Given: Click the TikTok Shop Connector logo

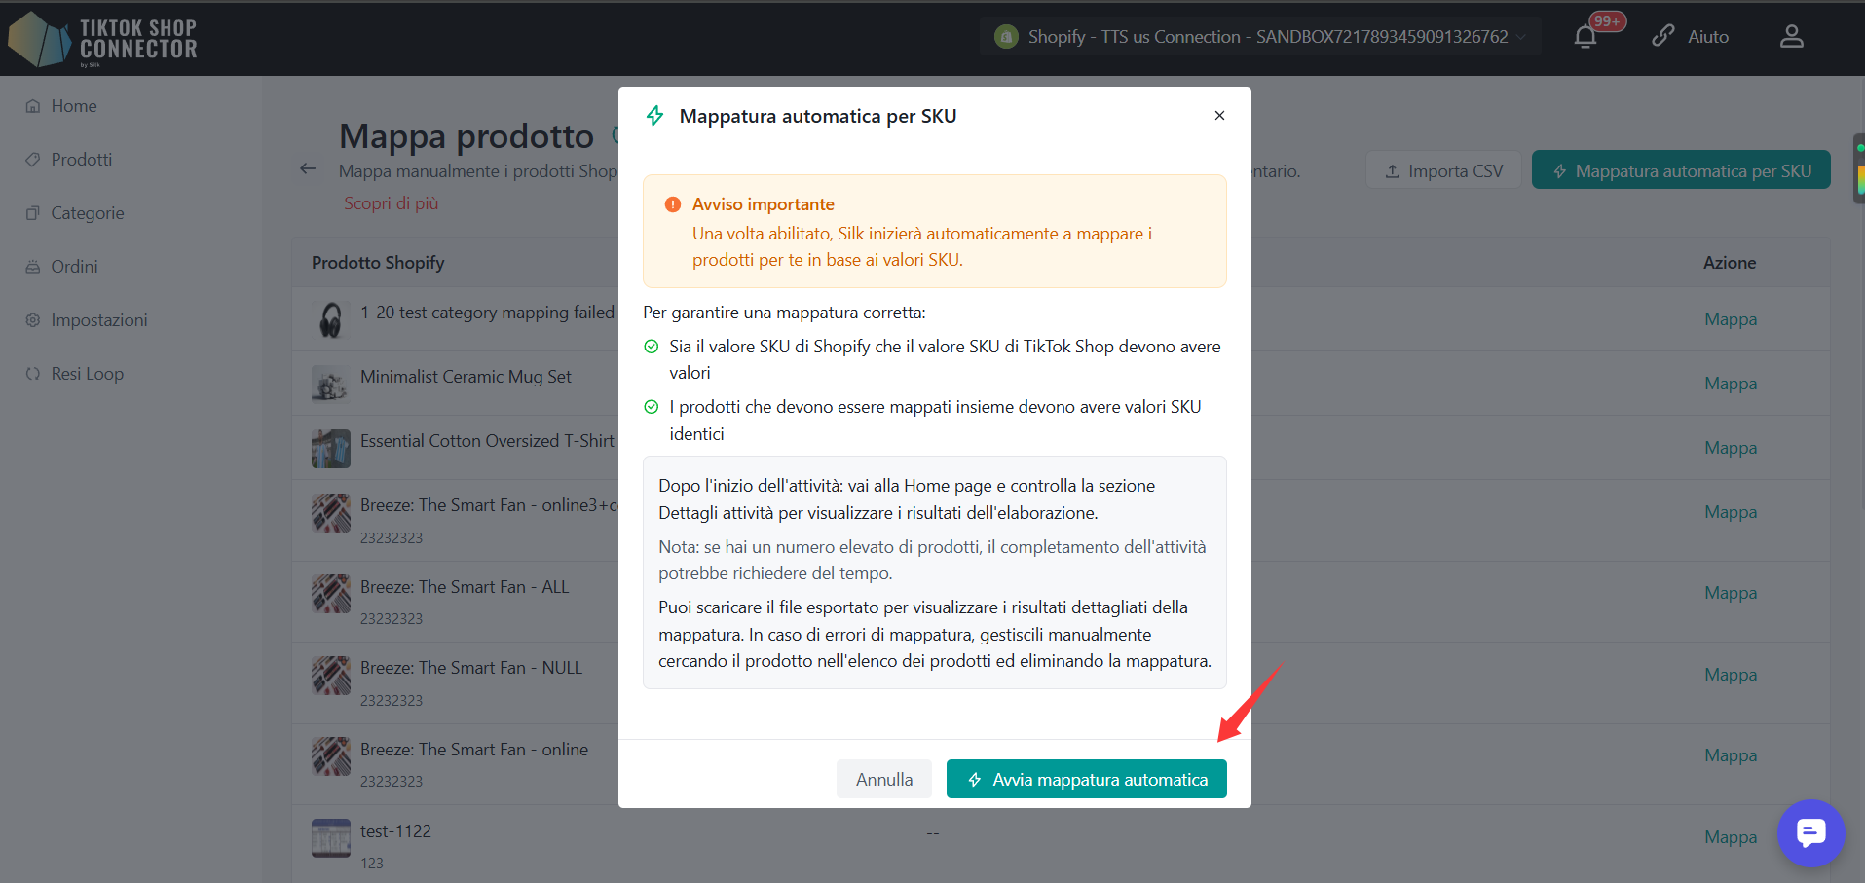Looking at the screenshot, I should [103, 39].
